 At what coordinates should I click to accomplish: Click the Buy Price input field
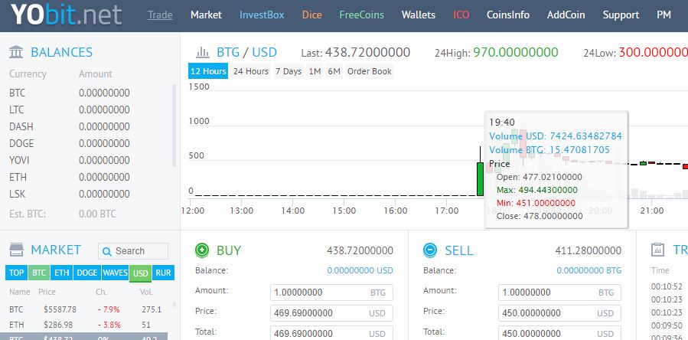coord(331,313)
